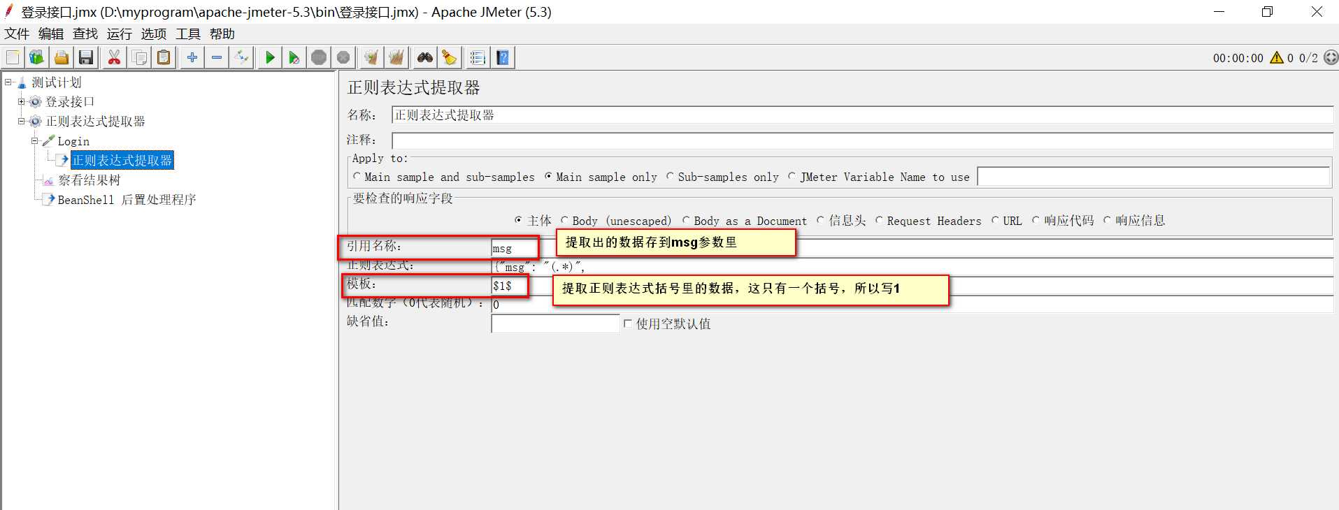1339x510 pixels.
Task: Click the 名称 input field
Action: tap(862, 115)
